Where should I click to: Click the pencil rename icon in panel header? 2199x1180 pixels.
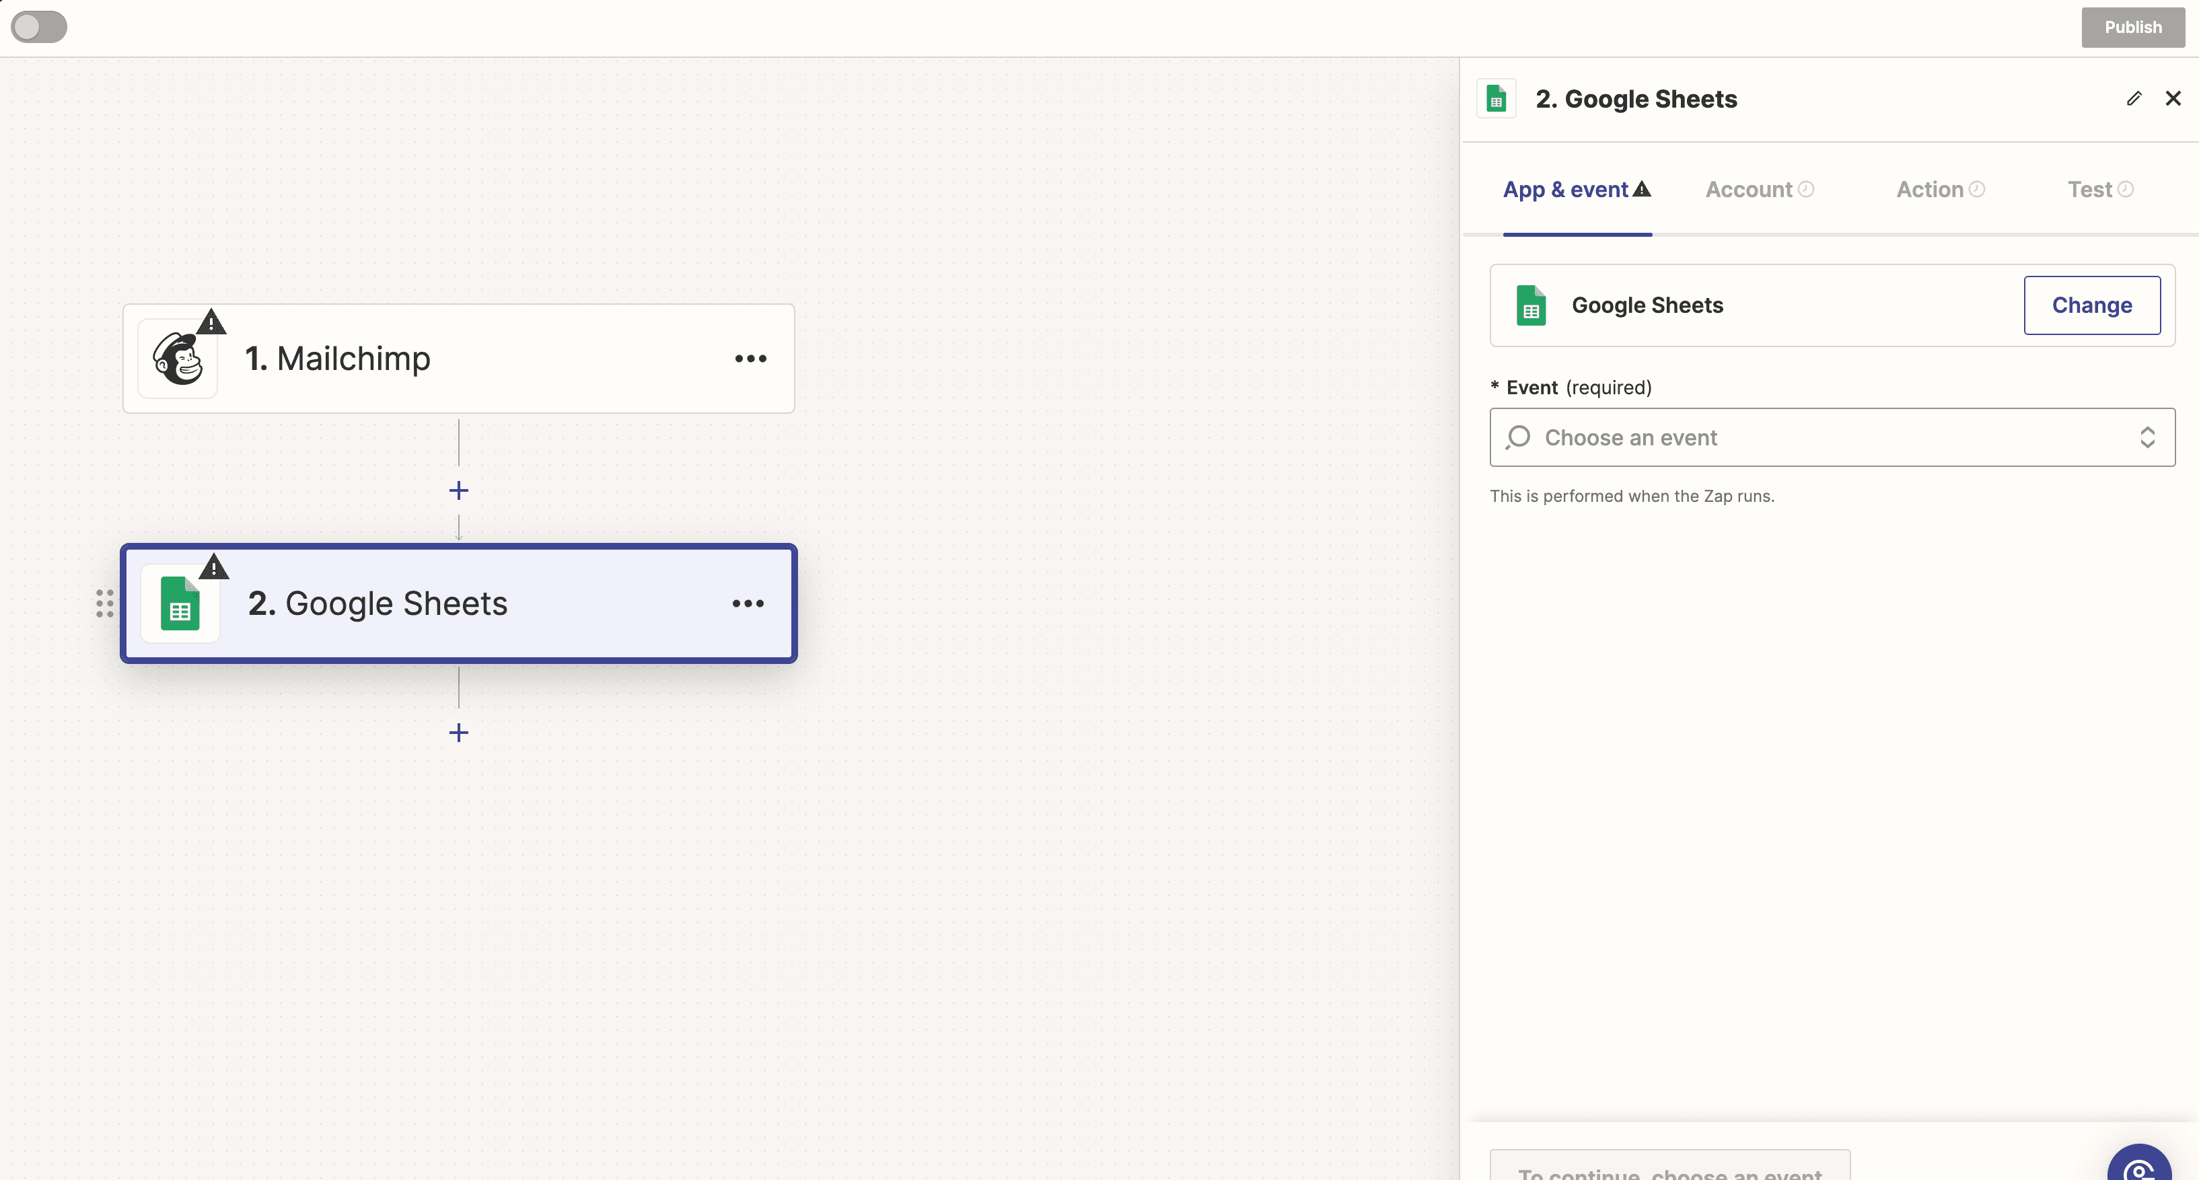[2133, 98]
